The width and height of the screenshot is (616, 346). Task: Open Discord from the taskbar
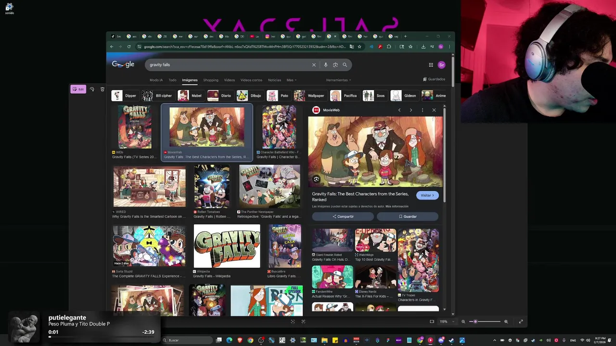tap(441, 340)
